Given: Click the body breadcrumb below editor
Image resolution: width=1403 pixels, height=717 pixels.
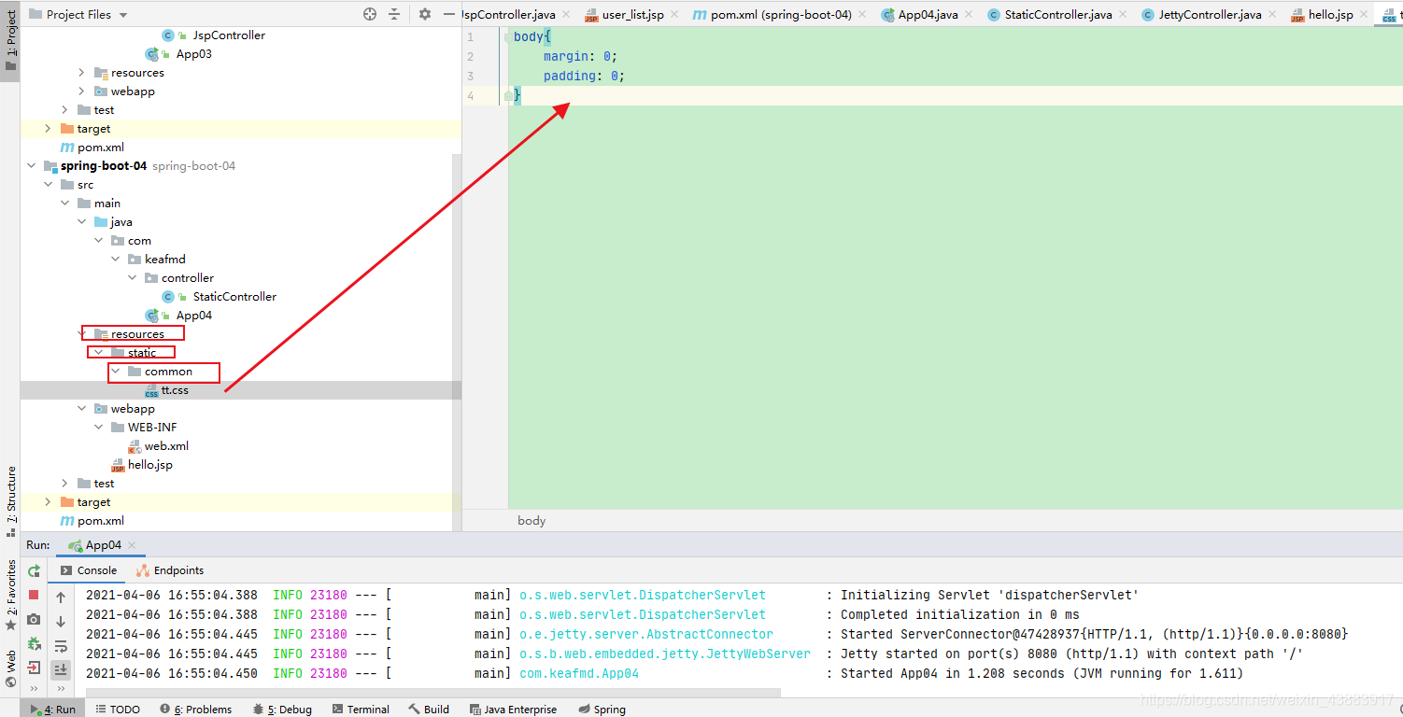Looking at the screenshot, I should (531, 521).
